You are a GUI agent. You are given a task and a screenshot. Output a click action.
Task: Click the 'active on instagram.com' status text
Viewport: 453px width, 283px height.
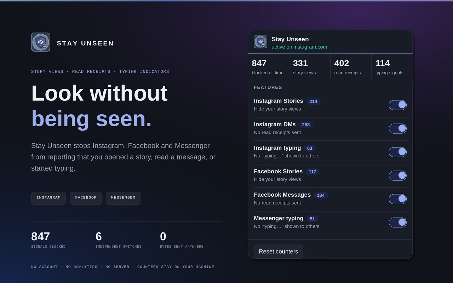(299, 47)
